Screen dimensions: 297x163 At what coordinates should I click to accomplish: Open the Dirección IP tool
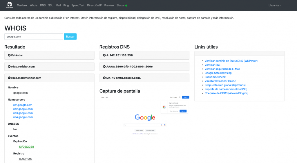94,5
